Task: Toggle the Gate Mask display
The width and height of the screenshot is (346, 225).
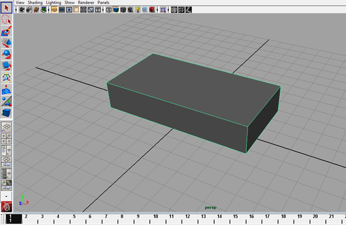Action: 76,10
